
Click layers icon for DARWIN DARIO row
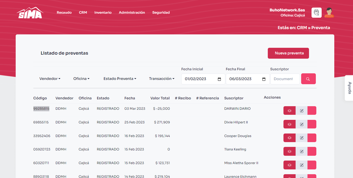[x=290, y=110]
